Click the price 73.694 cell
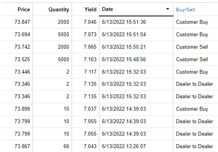This screenshot has height=152, width=218. click(22, 35)
